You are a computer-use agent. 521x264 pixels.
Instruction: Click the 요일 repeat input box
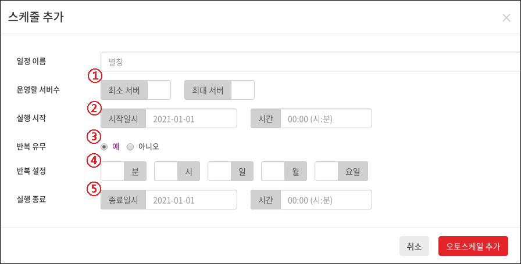(326, 171)
